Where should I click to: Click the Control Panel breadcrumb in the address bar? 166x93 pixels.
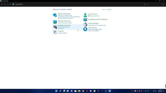[x=19, y=4]
